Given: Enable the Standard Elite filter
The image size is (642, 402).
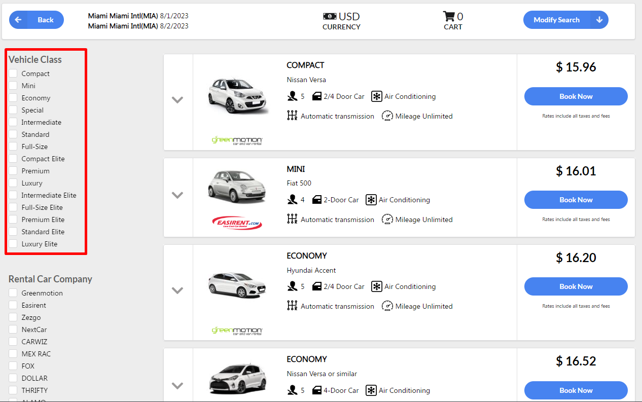Looking at the screenshot, I should point(13,232).
